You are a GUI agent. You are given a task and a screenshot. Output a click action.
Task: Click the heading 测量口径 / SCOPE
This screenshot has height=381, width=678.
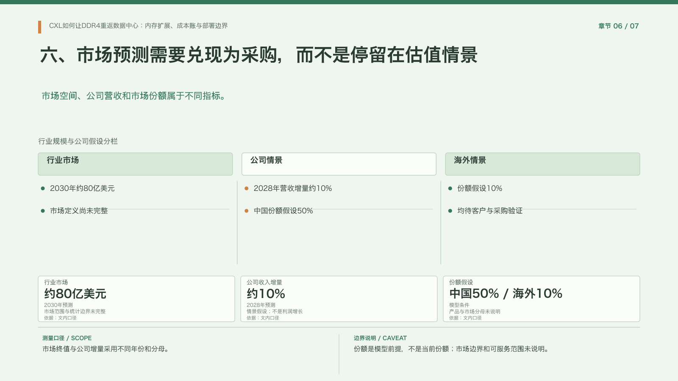[67, 338]
